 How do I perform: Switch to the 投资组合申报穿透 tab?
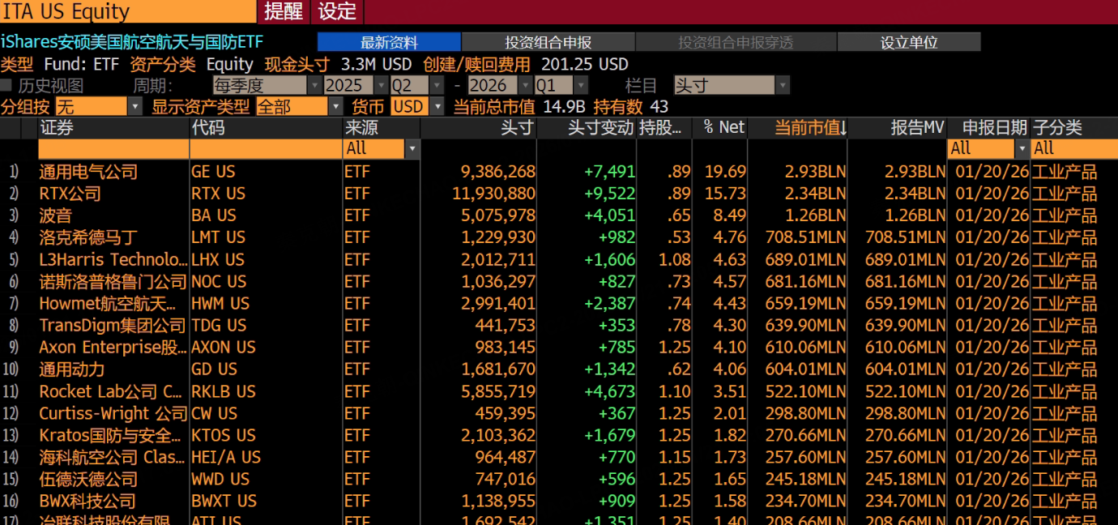click(736, 42)
